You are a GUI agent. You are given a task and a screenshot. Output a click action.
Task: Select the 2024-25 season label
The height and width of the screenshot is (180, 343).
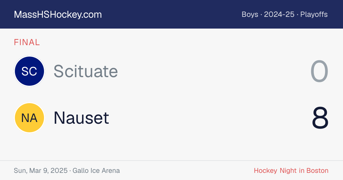click(279, 15)
